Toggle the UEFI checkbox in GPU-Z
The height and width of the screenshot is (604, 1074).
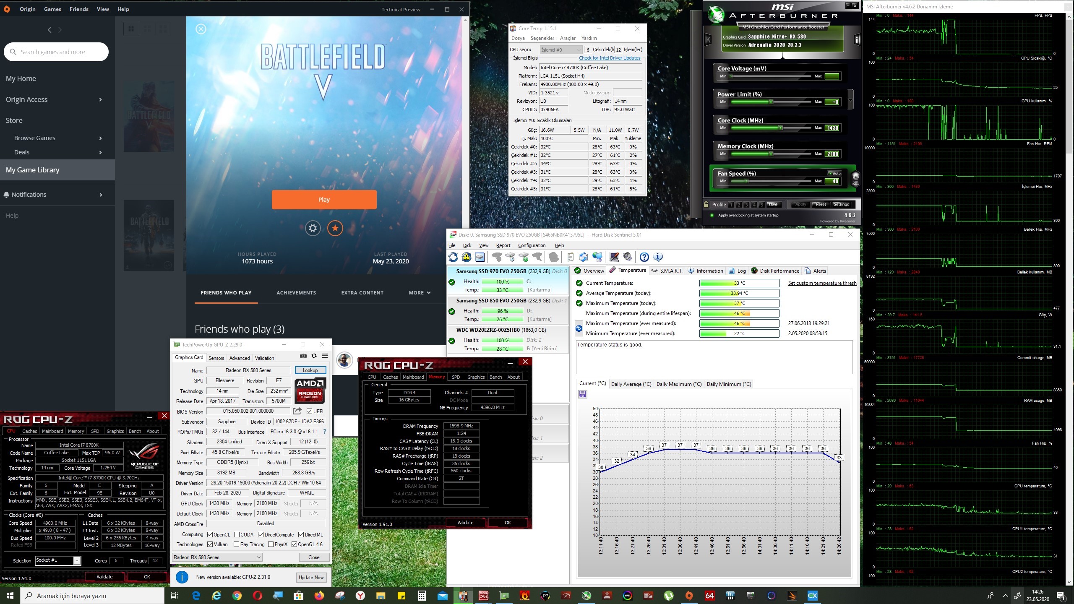click(x=309, y=411)
